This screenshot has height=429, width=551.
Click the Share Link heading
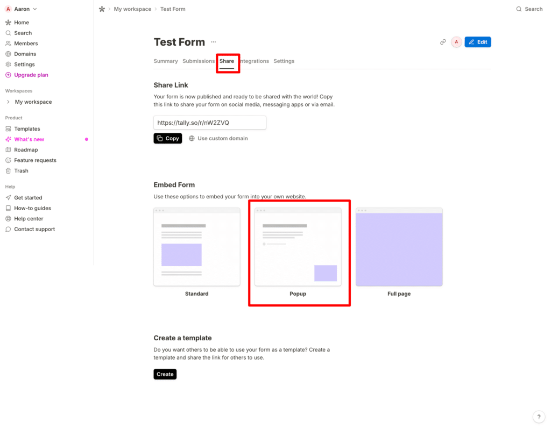click(x=171, y=85)
